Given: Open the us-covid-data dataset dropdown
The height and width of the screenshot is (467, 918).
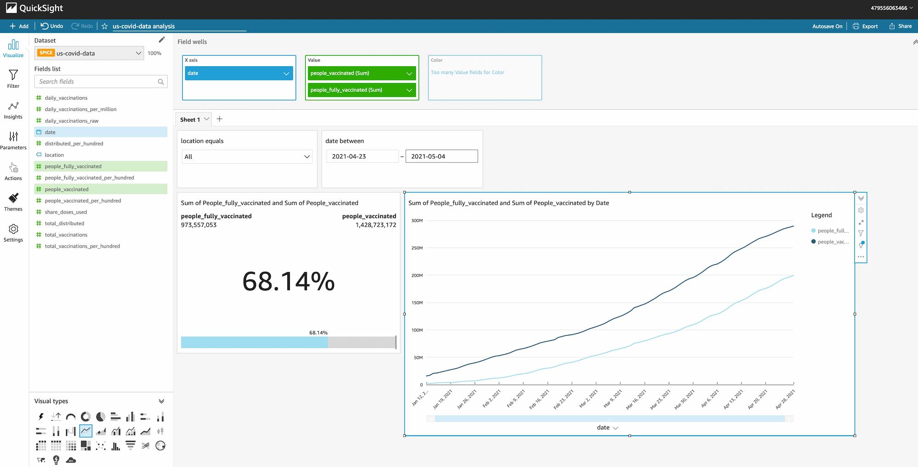Looking at the screenshot, I should tap(138, 53).
